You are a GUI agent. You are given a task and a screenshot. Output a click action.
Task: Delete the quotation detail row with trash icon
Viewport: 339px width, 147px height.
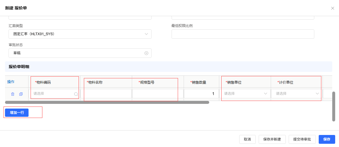click(x=13, y=94)
